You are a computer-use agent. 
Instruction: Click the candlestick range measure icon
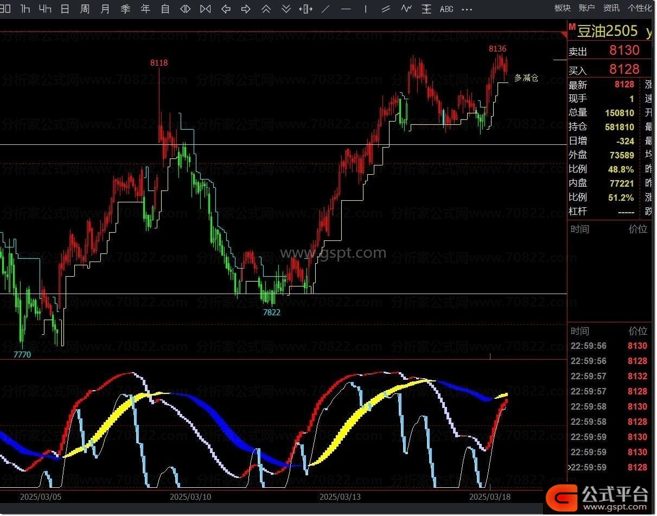tap(306, 8)
